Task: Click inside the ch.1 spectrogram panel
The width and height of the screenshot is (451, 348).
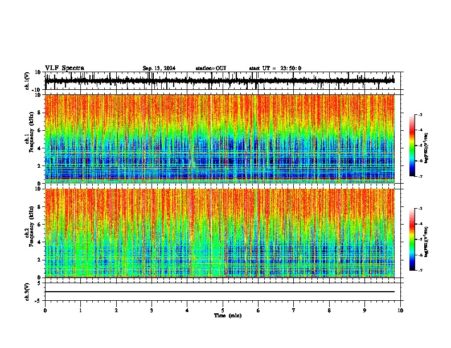Action: 219,139
